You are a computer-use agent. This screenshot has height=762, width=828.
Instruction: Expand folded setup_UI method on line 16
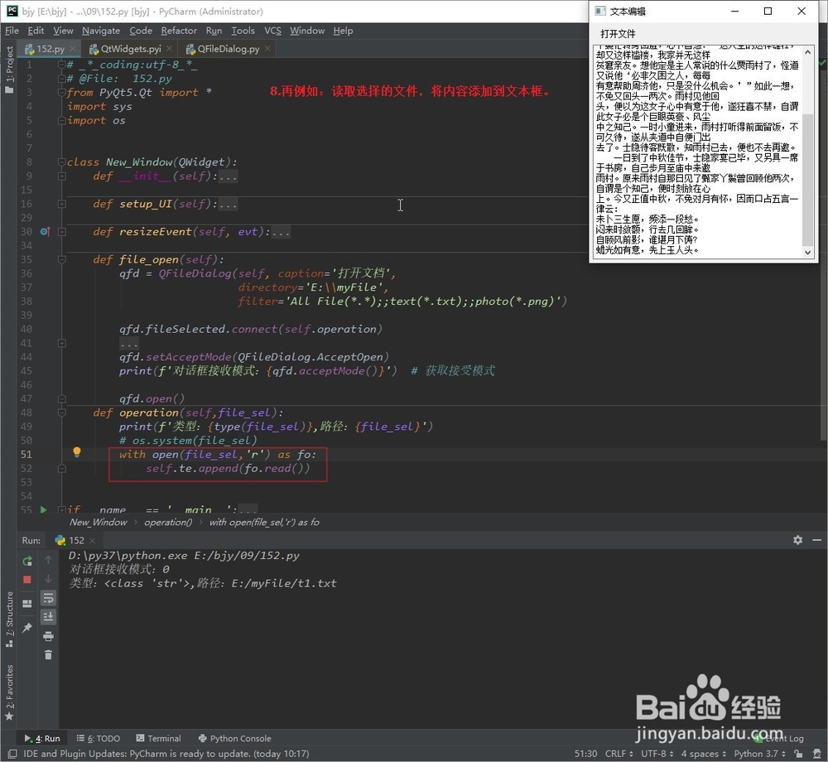(62, 204)
